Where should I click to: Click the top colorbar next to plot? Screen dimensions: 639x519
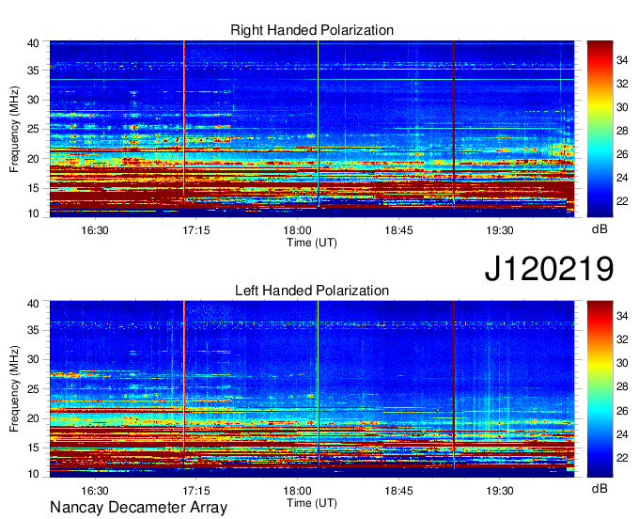(600, 129)
